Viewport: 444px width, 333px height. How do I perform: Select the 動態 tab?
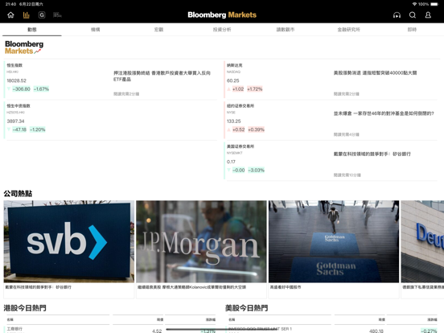pos(32,30)
